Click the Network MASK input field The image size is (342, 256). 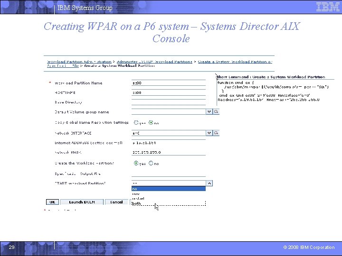[x=168, y=152]
